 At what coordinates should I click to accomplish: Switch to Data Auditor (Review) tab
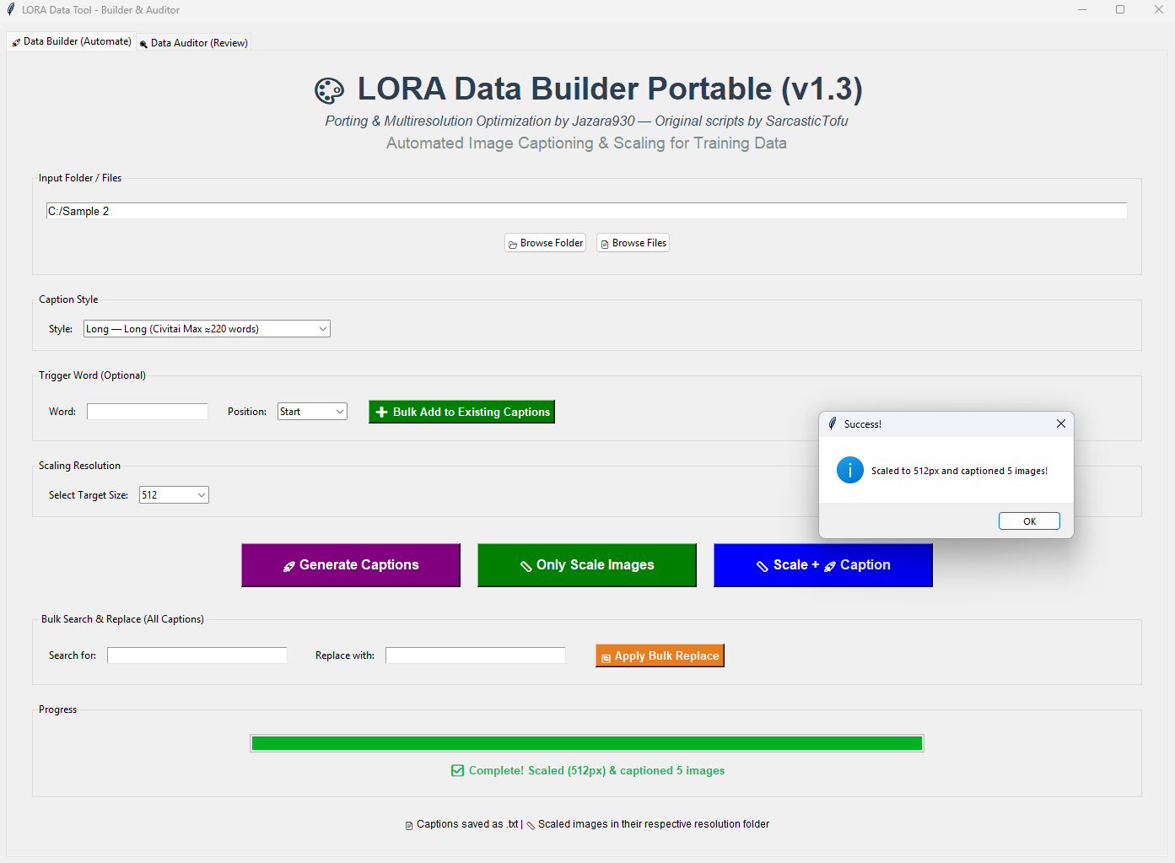coord(194,43)
